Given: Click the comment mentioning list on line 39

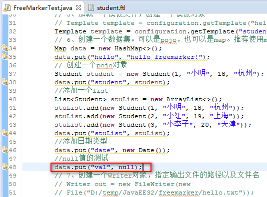Looking at the screenshot, I should 81,90.
